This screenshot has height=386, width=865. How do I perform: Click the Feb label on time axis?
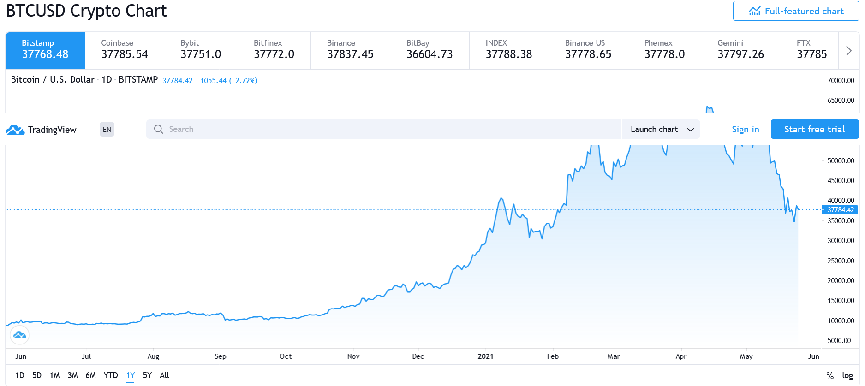click(x=553, y=356)
